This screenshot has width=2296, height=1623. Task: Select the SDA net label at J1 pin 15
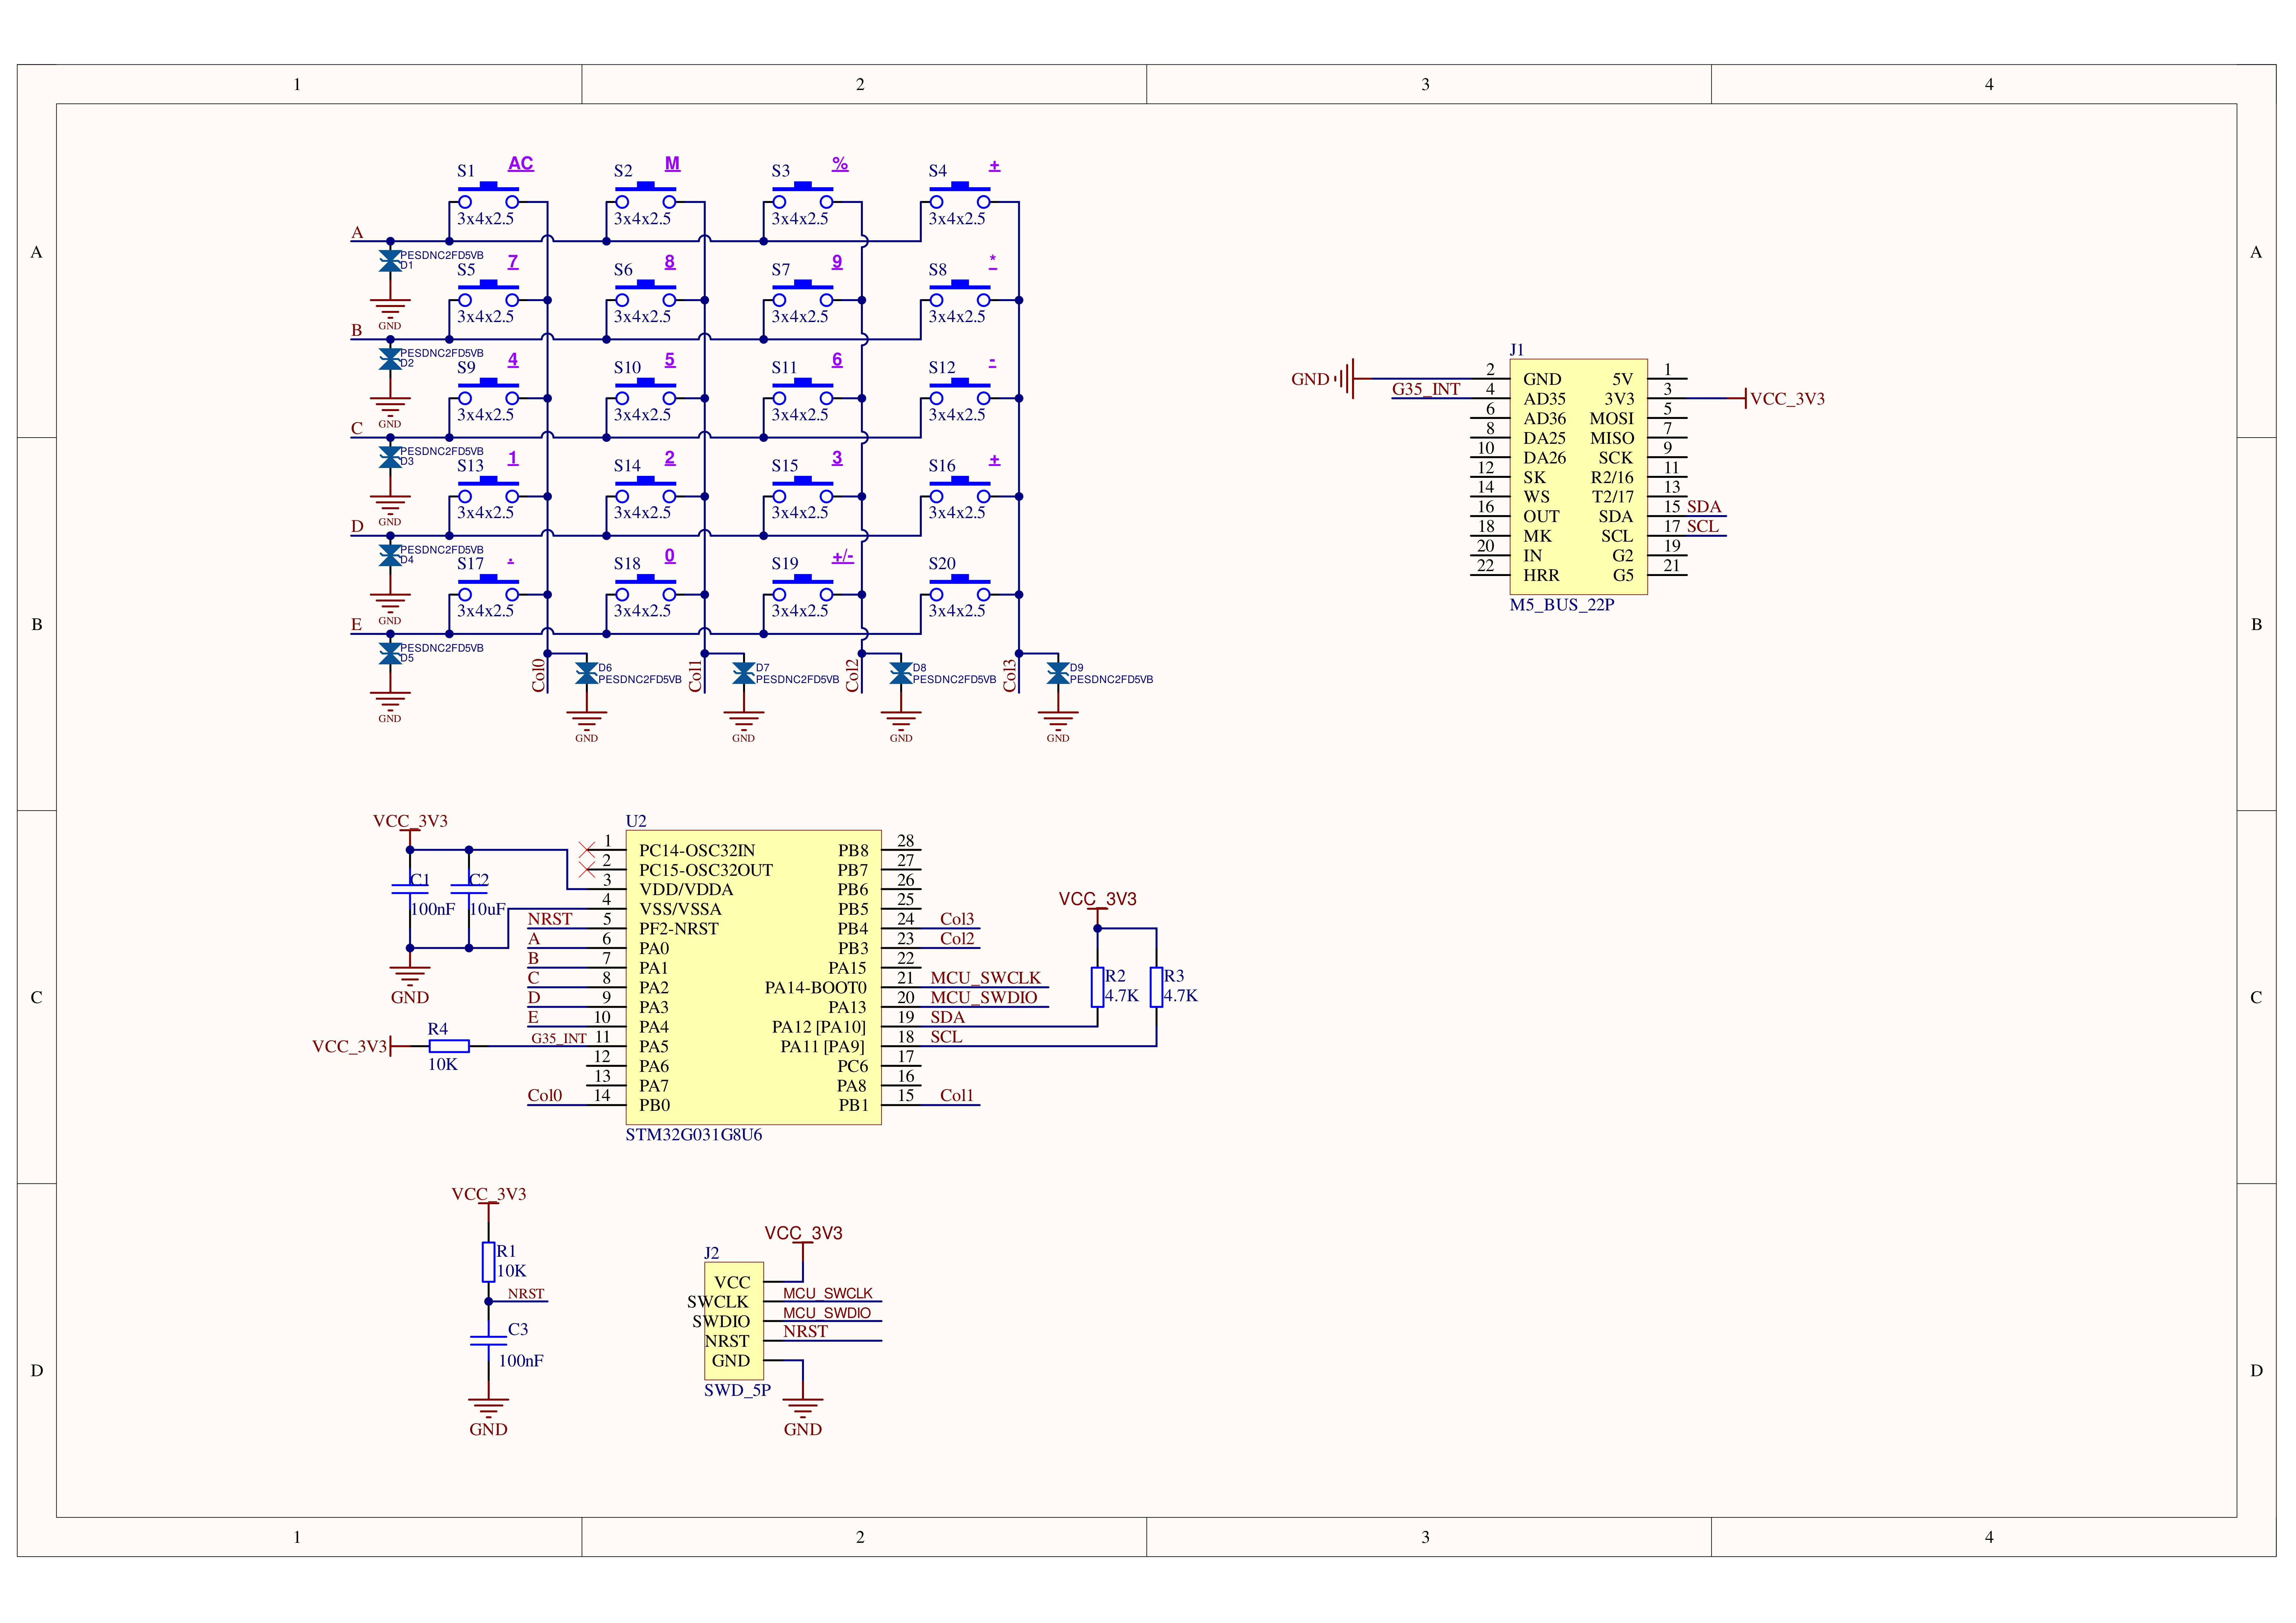coord(1704,507)
